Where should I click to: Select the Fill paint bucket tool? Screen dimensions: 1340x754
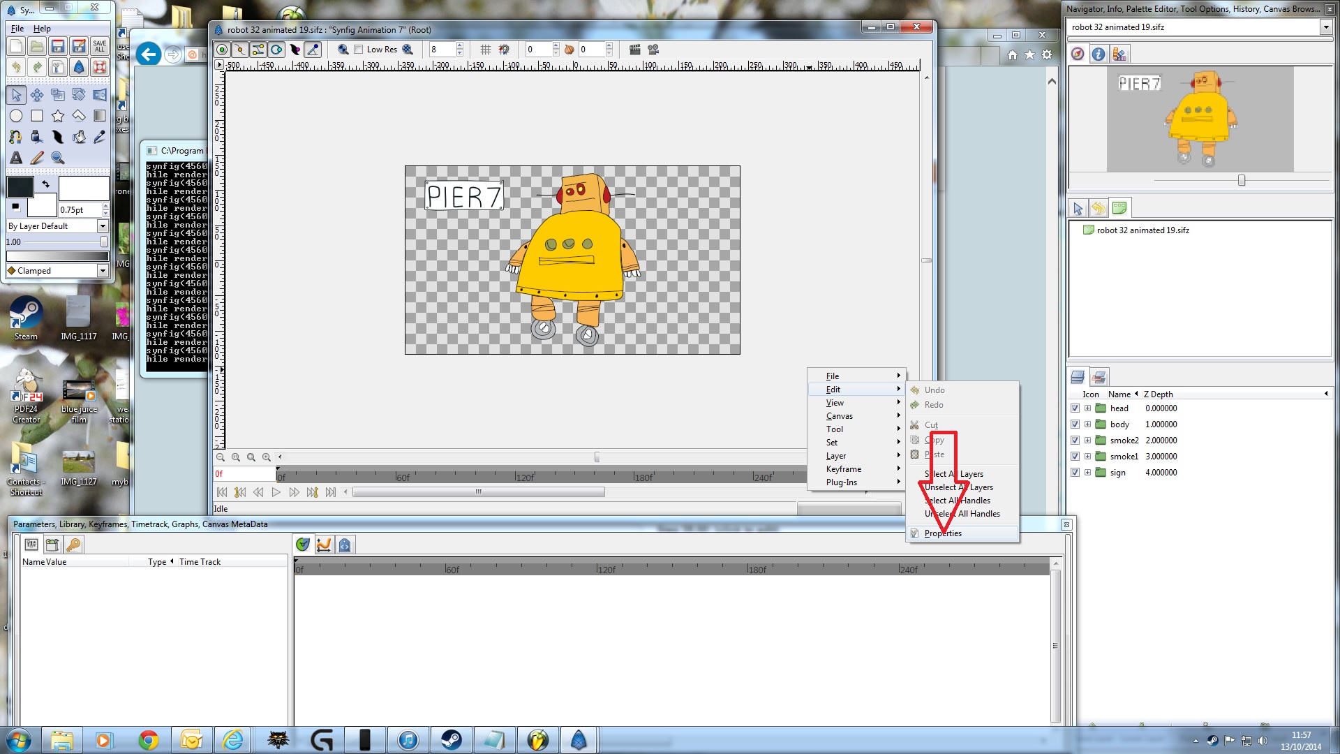click(x=79, y=137)
